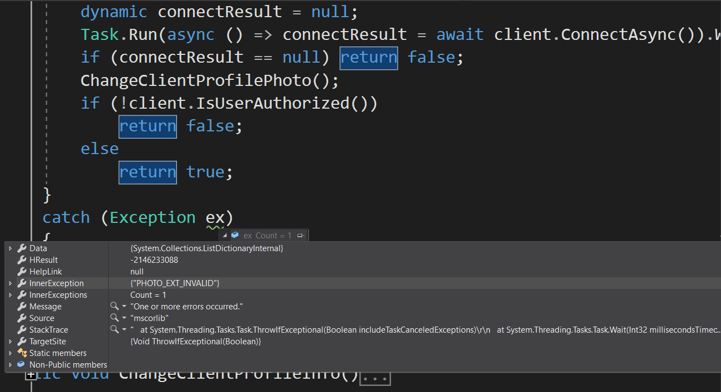Collapse the DataTip via the header triangle
Screen dimensions: 721x392
coord(225,235)
